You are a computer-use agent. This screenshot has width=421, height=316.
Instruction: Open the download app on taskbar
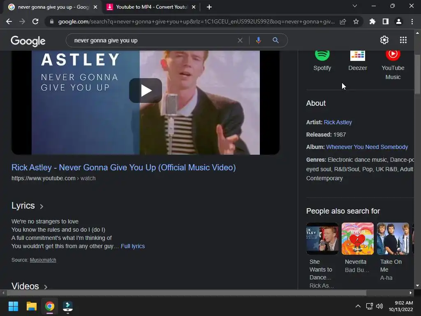pos(68,306)
